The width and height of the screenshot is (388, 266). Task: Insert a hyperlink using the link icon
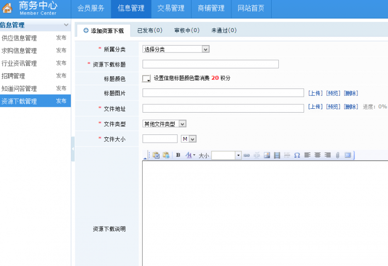(x=246, y=155)
